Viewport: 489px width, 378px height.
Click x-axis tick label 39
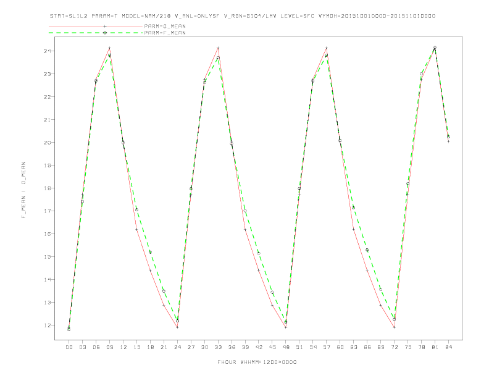click(245, 347)
